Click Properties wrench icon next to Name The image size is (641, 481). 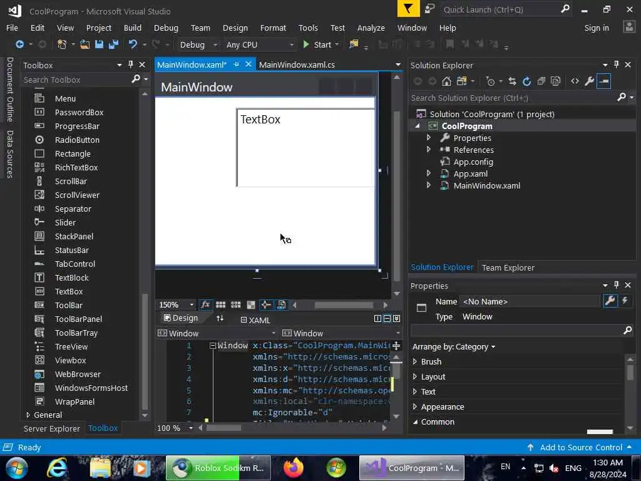click(610, 301)
